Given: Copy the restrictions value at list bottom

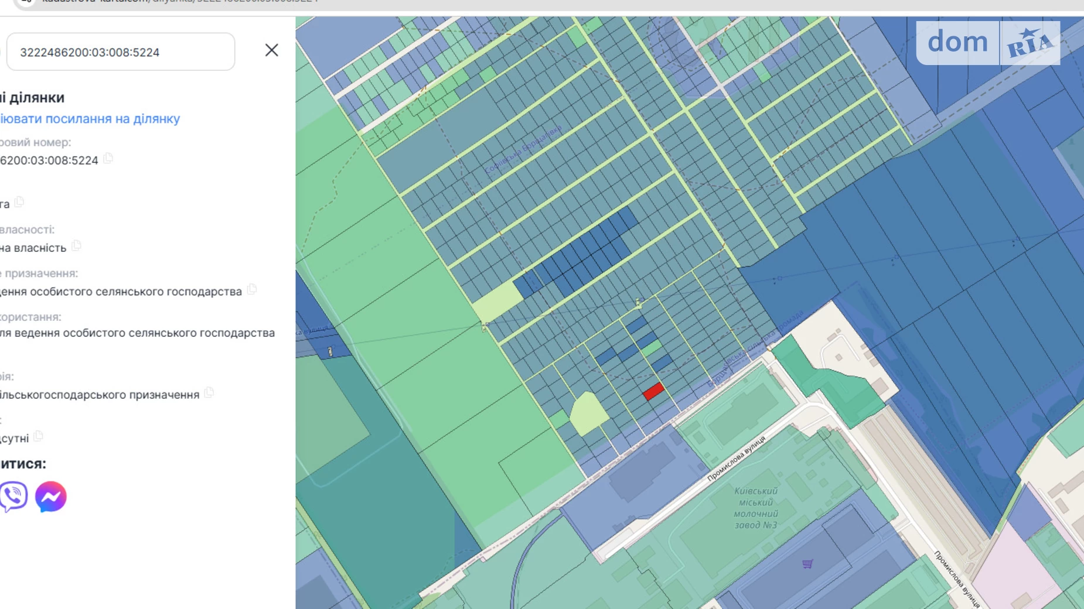Looking at the screenshot, I should pos(39,436).
